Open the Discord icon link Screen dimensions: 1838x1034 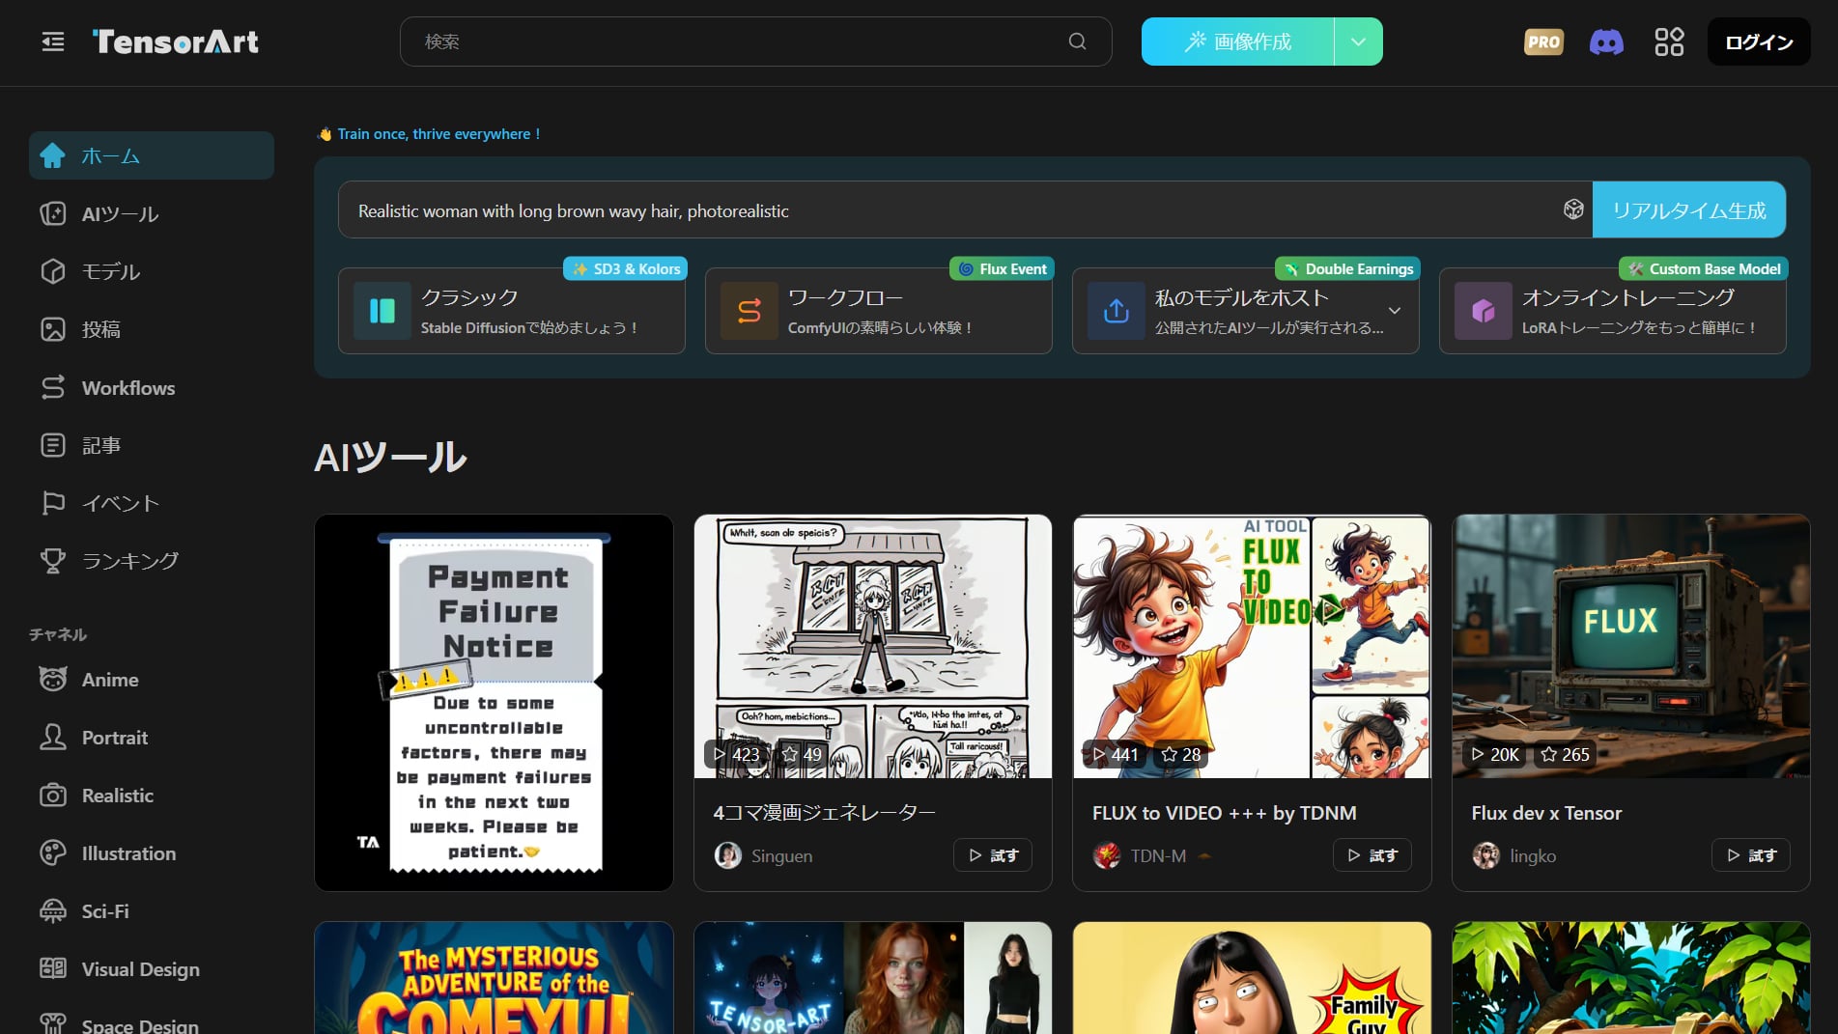coord(1606,42)
